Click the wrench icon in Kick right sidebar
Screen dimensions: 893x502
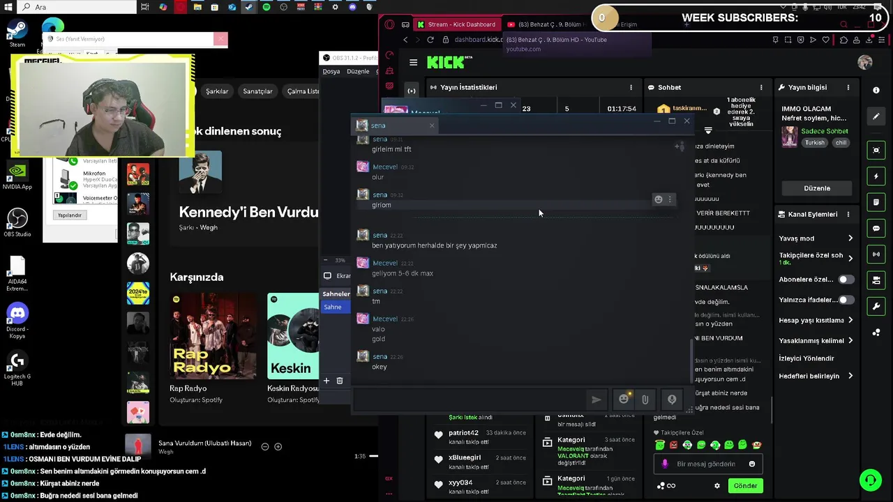[x=876, y=306]
